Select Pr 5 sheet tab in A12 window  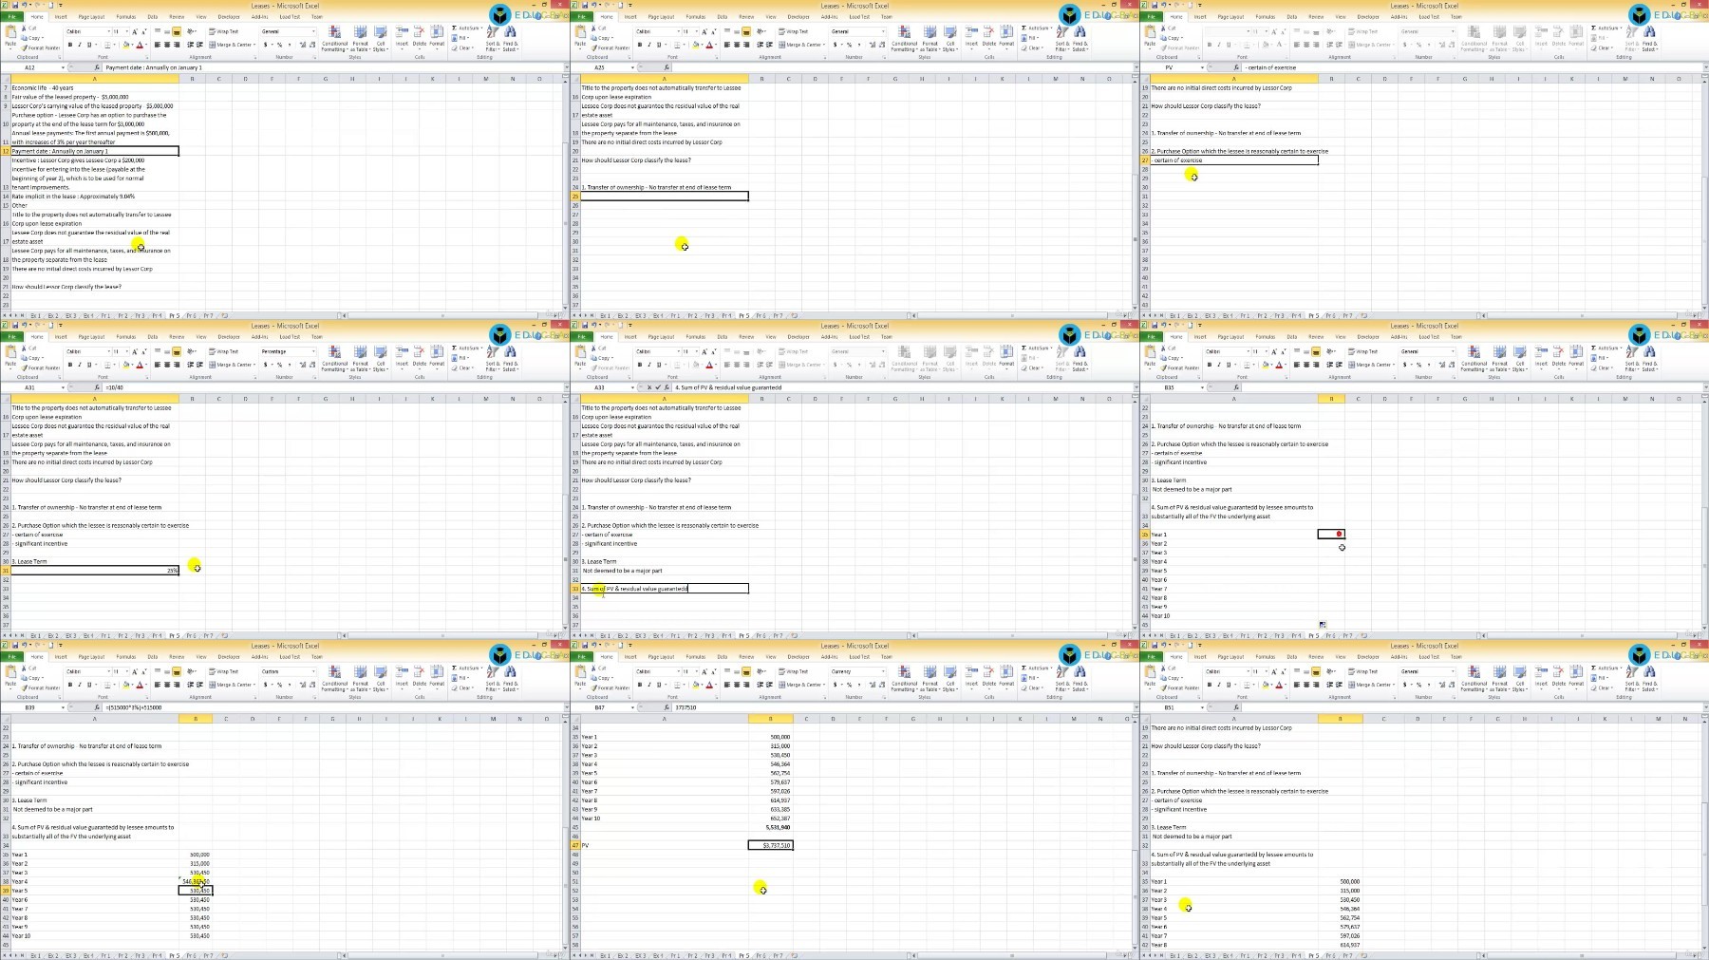(173, 315)
